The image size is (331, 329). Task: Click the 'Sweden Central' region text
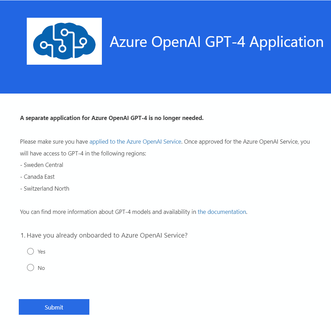pos(41,165)
